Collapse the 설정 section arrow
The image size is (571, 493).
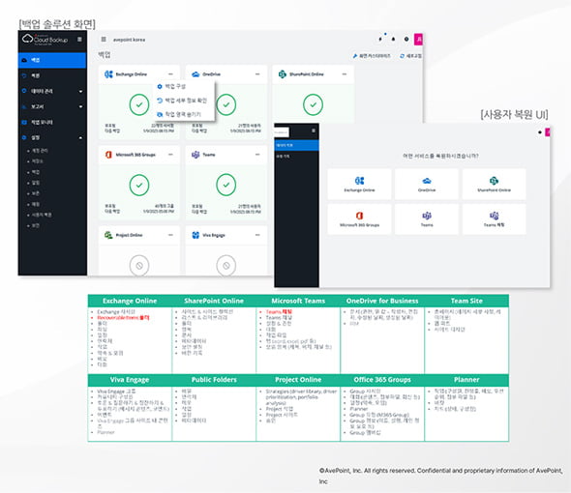click(x=80, y=138)
